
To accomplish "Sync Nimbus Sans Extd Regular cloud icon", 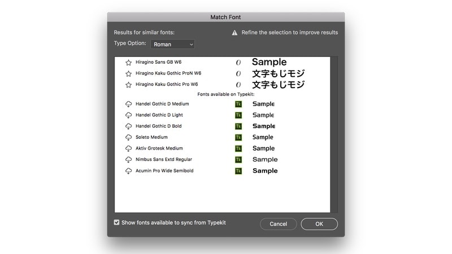I will (128, 160).
